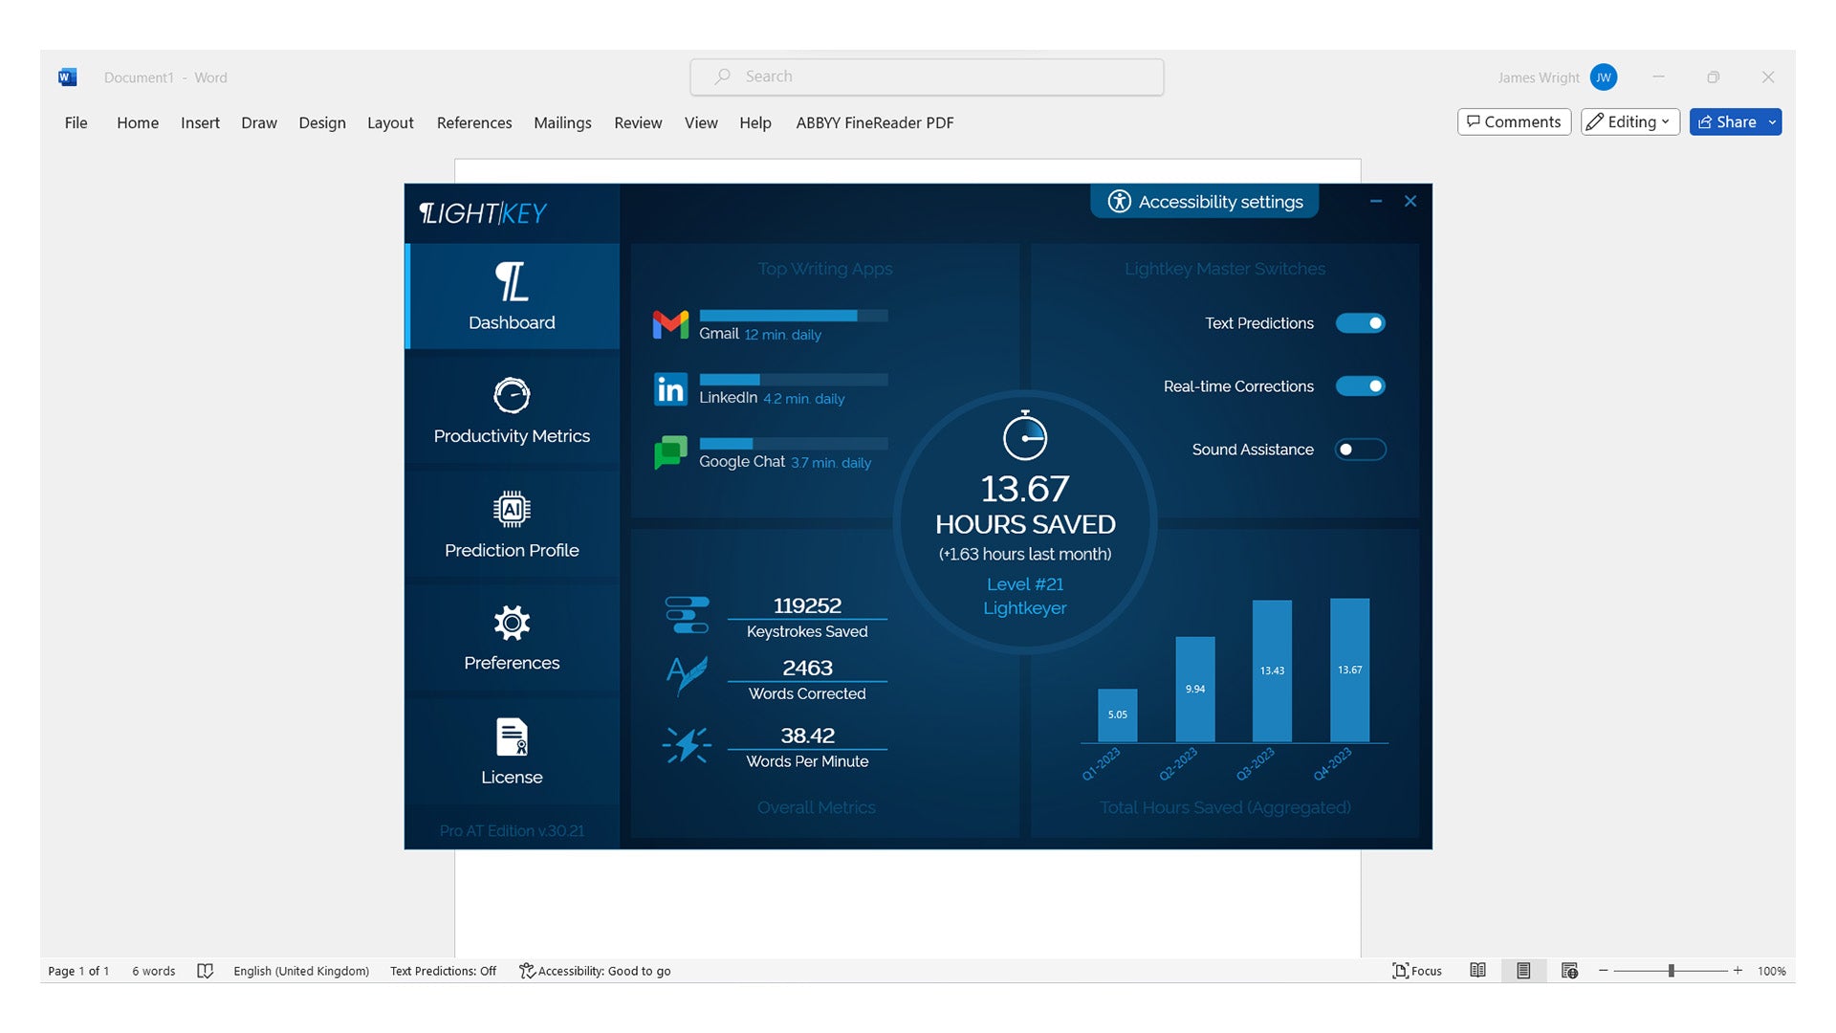This screenshot has height=1033, width=1836.
Task: Open the References ribbon tab
Action: 473,122
